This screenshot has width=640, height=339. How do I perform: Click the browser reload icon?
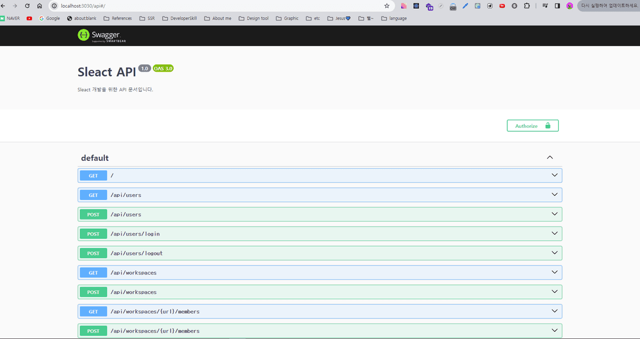coord(27,6)
